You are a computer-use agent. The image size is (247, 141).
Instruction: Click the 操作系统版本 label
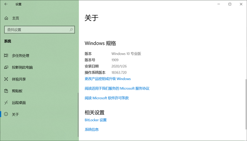pyautogui.click(x=95, y=72)
